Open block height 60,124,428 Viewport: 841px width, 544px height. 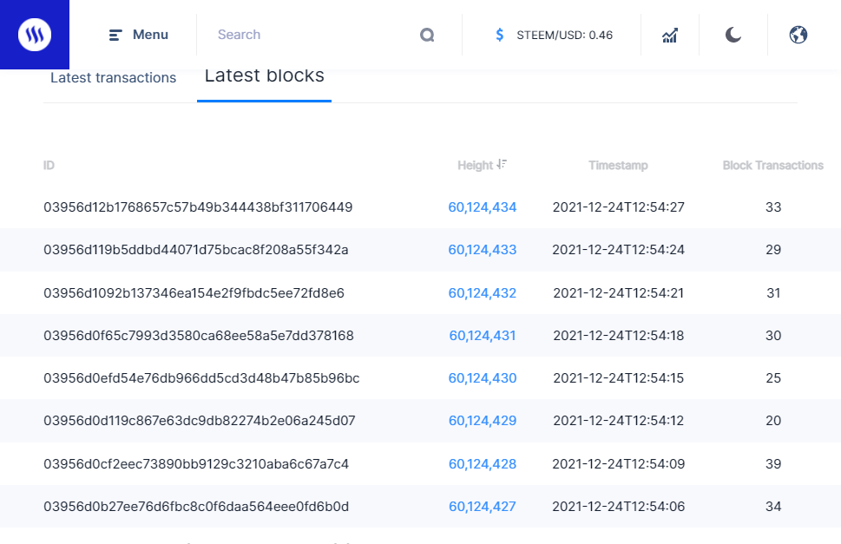(x=483, y=464)
